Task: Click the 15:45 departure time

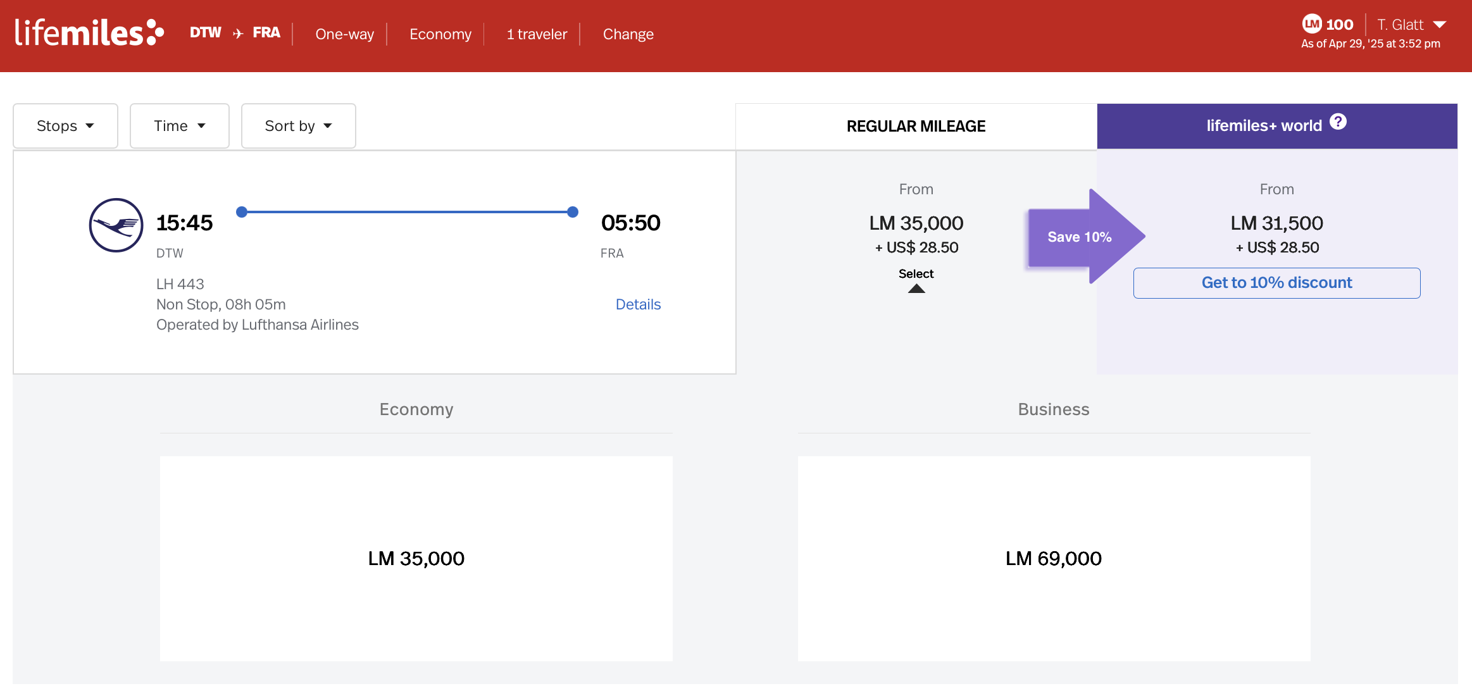Action: (184, 223)
